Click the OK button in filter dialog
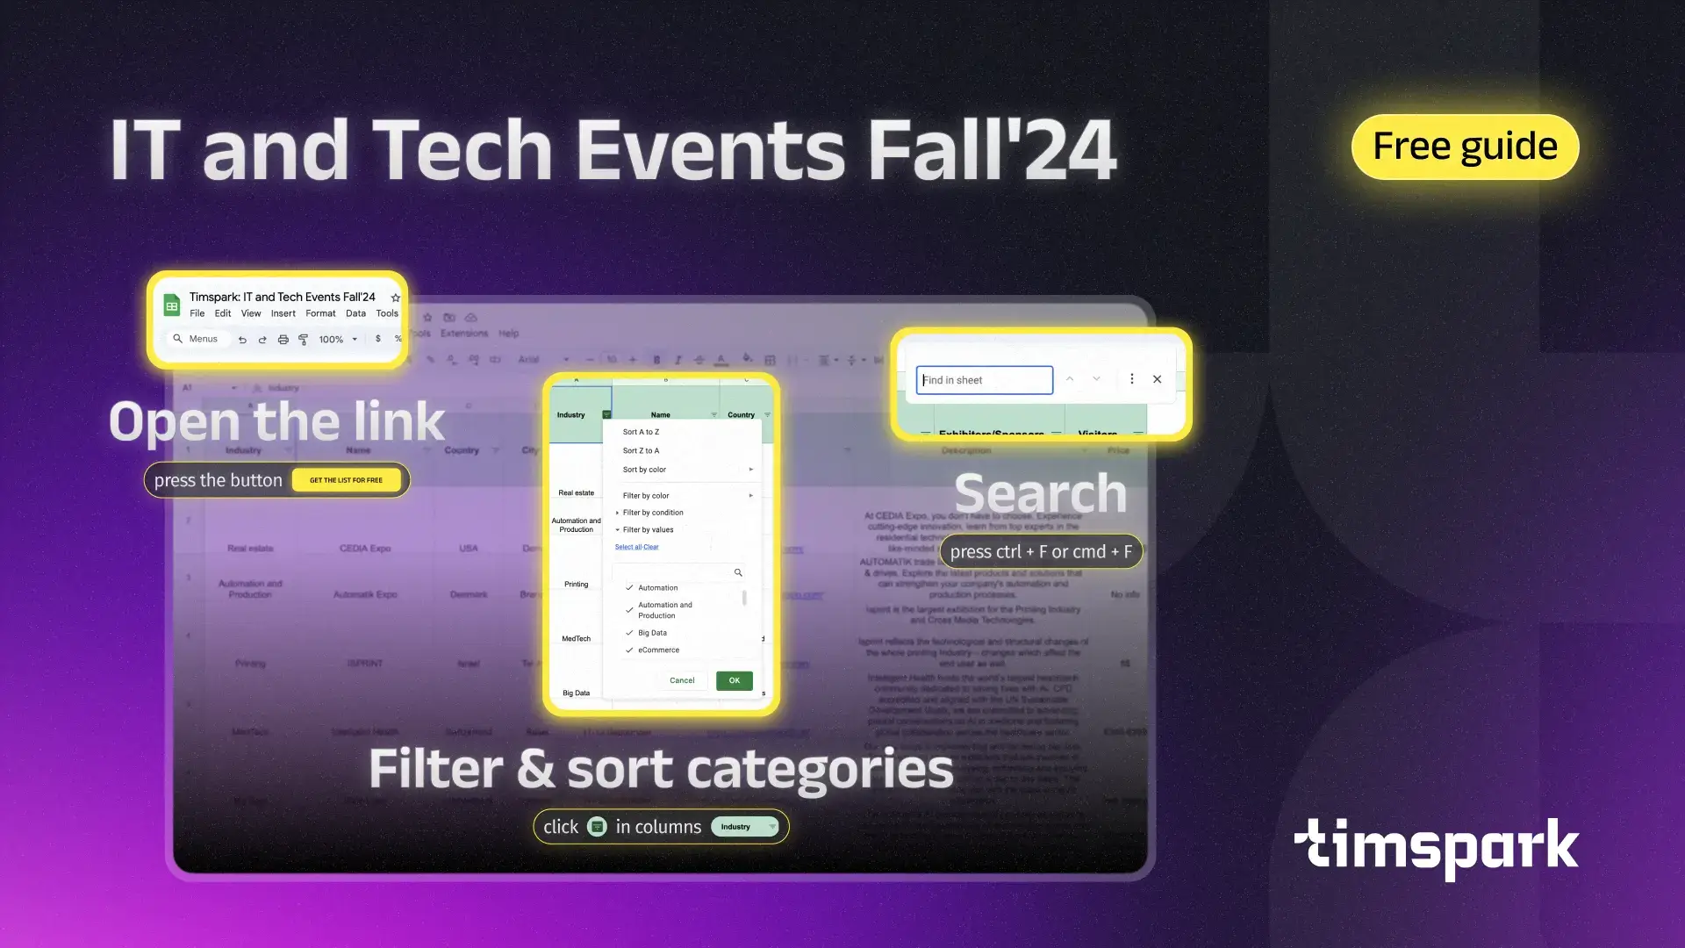Viewport: 1685px width, 948px height. (734, 679)
